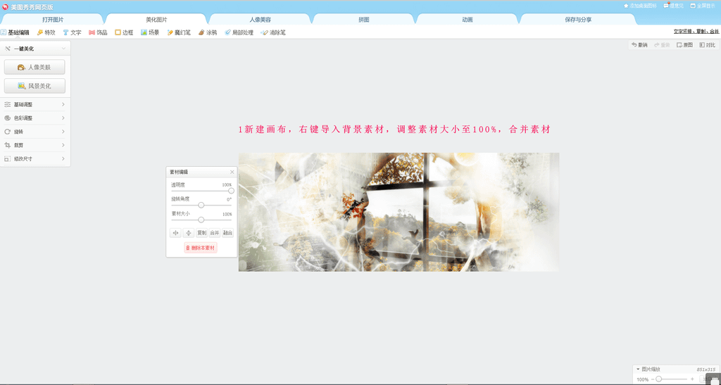Switch to 人像美容 tab
Viewport: 721px width, 385px height.
coord(261,20)
